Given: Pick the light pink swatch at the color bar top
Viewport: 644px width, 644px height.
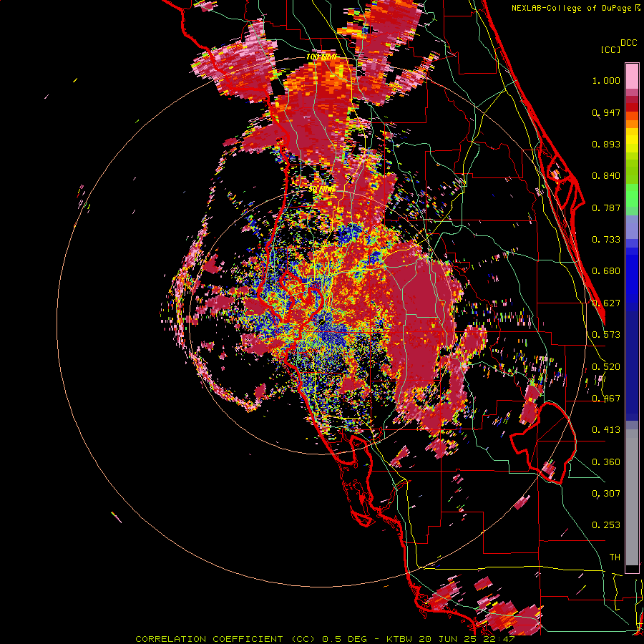Looking at the screenshot, I should tap(632, 77).
